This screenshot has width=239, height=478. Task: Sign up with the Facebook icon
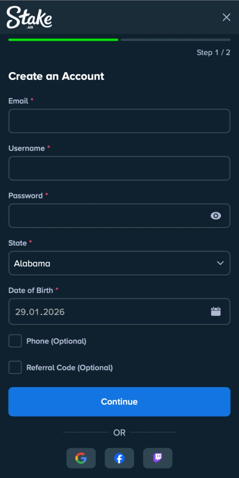point(119,458)
